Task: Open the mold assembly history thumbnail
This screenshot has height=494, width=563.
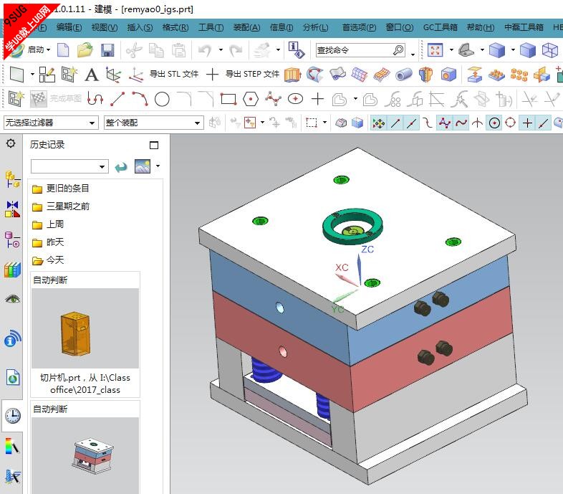Action: tap(85, 455)
